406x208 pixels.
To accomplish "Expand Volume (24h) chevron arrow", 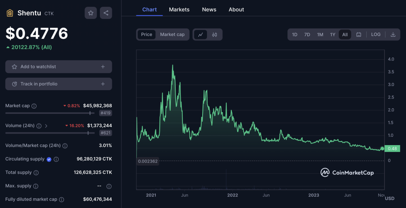I will tap(46, 126).
